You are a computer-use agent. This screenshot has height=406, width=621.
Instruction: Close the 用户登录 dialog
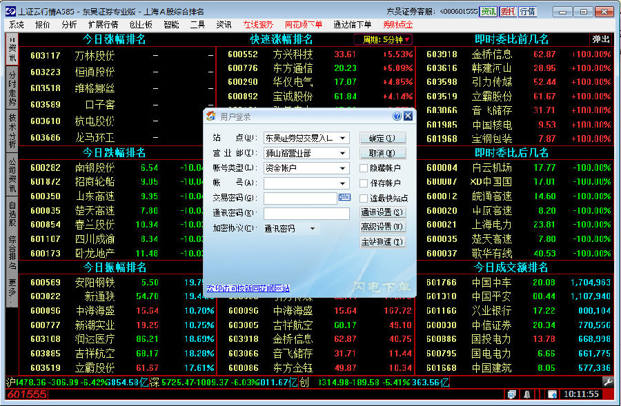coord(408,116)
